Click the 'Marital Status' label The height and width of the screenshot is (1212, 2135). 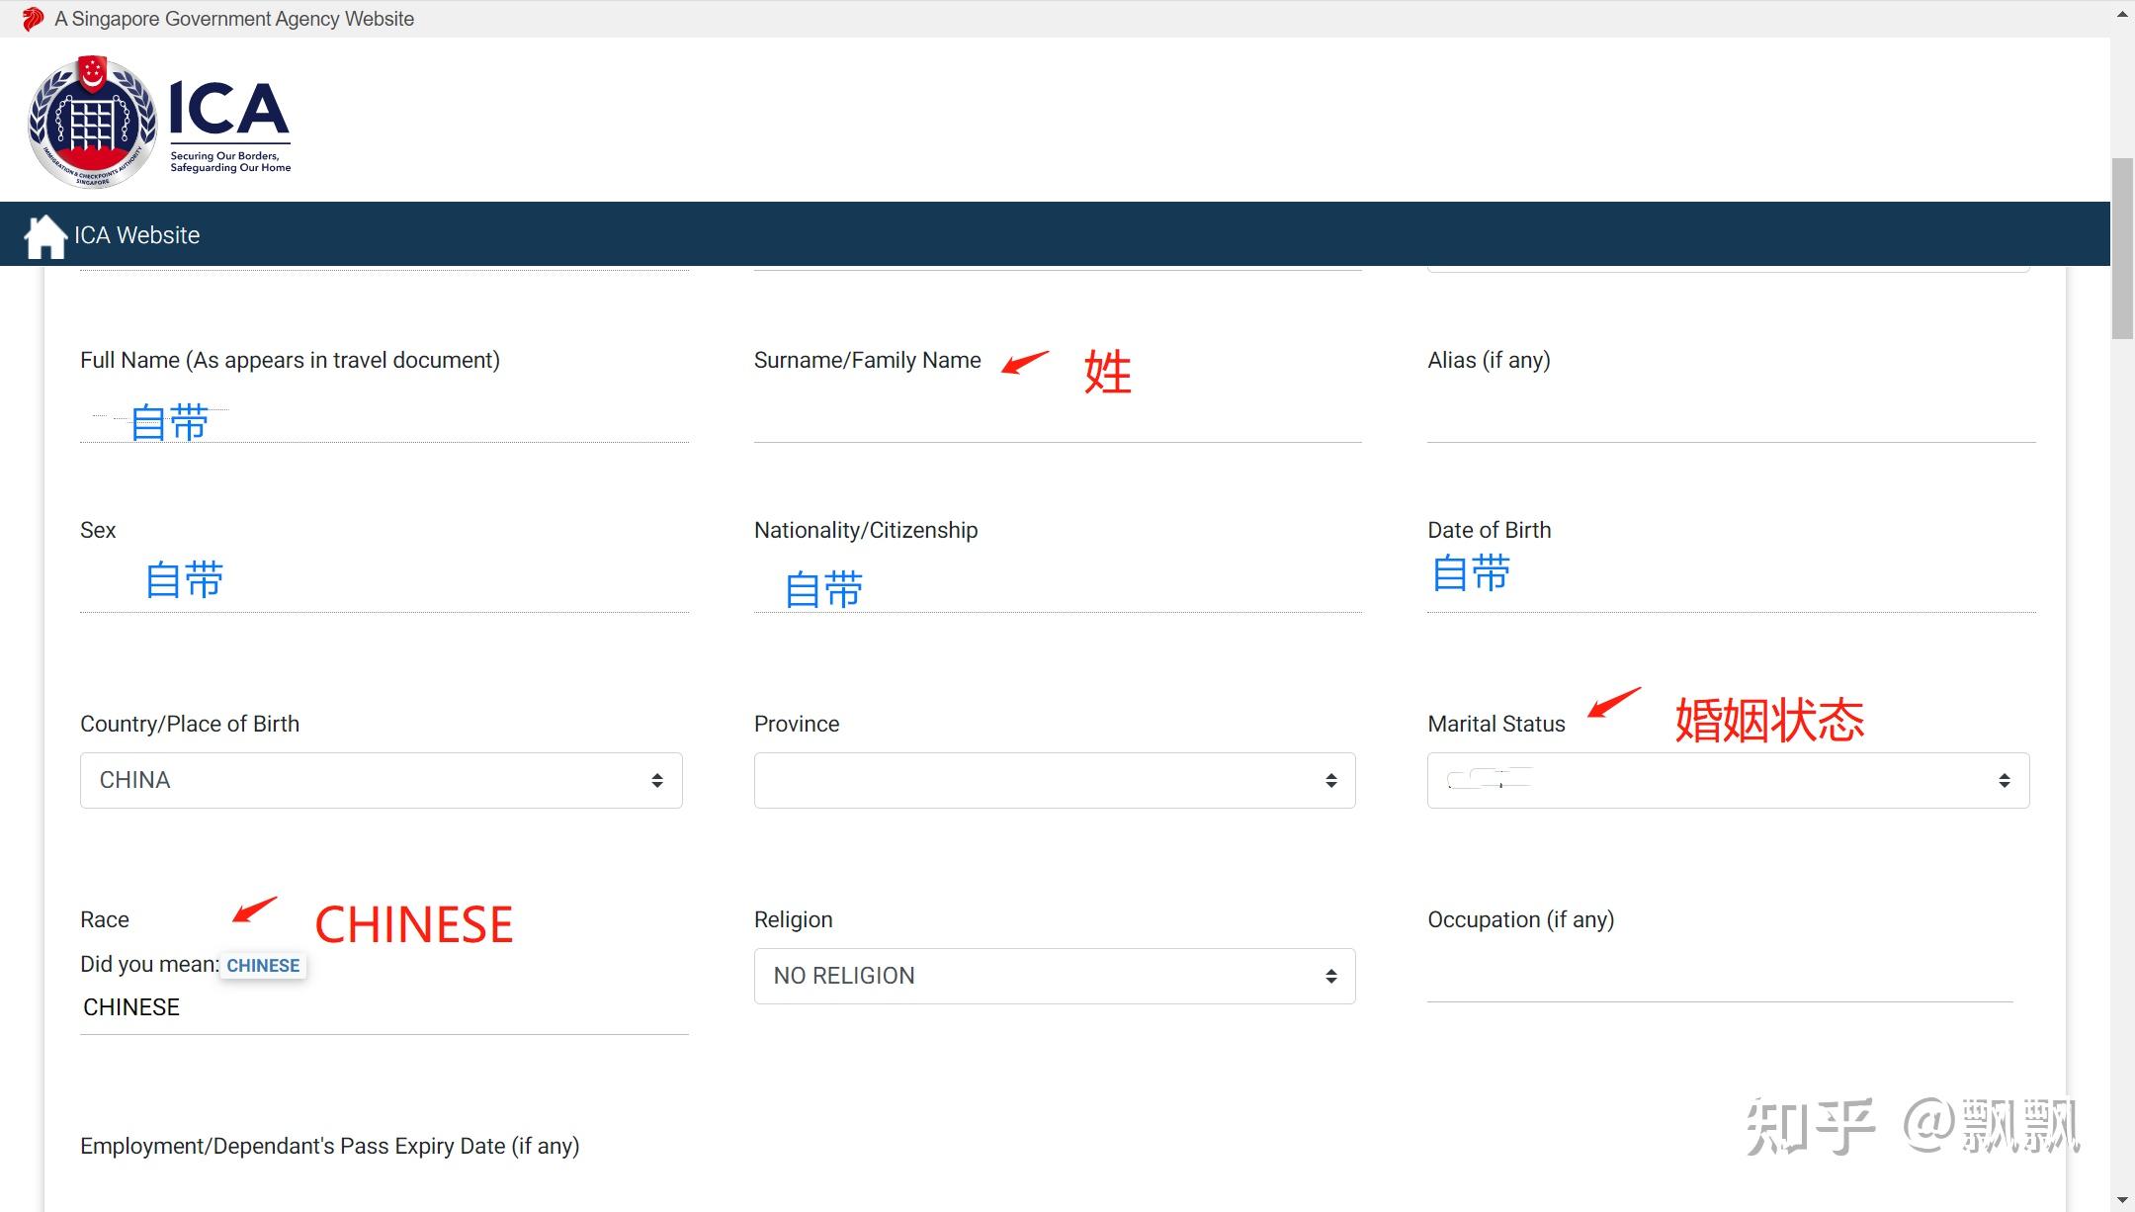[x=1496, y=724]
